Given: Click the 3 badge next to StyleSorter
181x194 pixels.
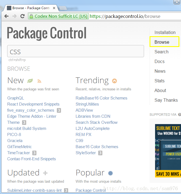Looking at the screenshot, I should pos(100,153).
